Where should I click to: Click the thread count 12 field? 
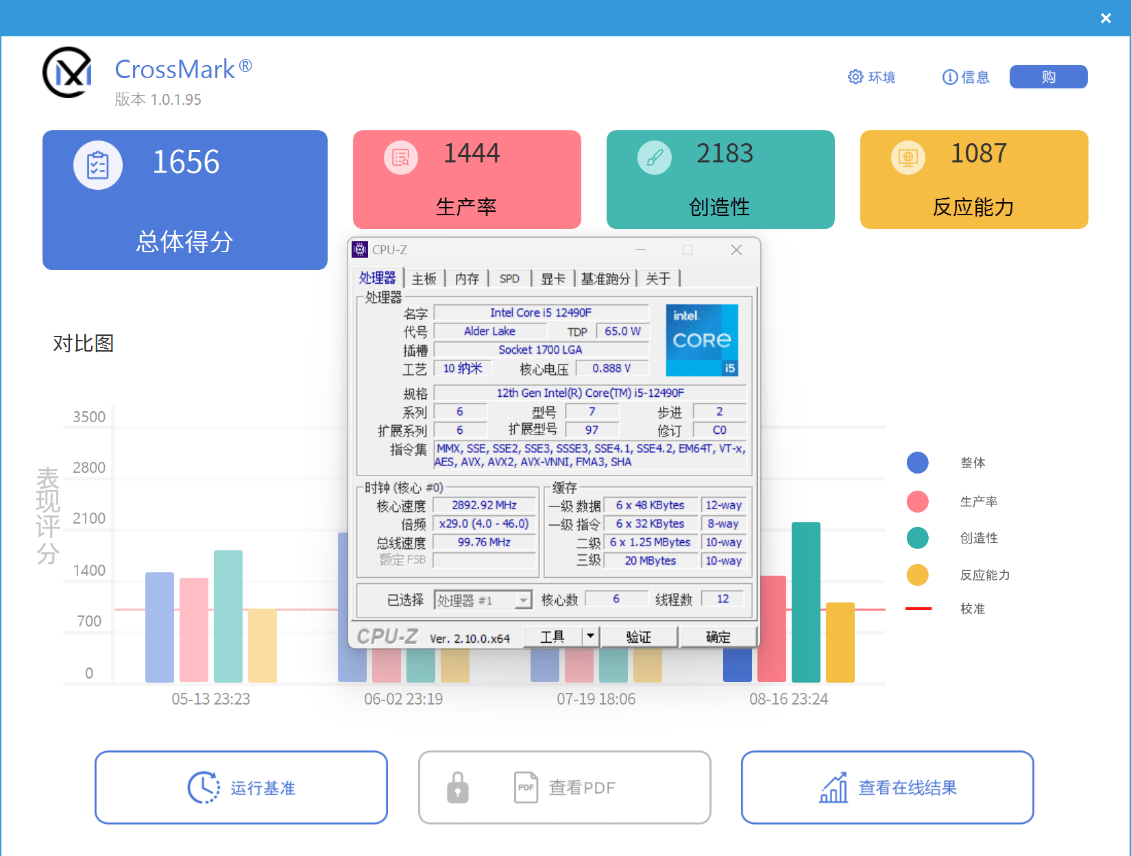click(x=723, y=599)
